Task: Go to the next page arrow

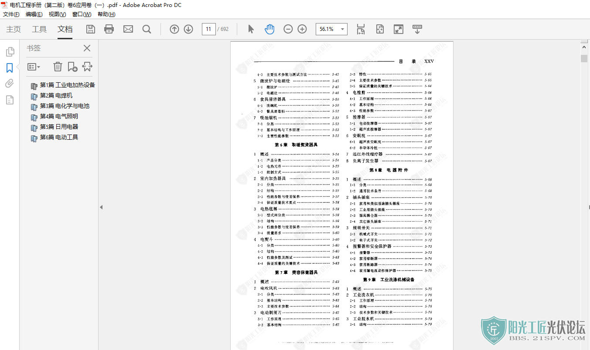Action: pyautogui.click(x=188, y=29)
